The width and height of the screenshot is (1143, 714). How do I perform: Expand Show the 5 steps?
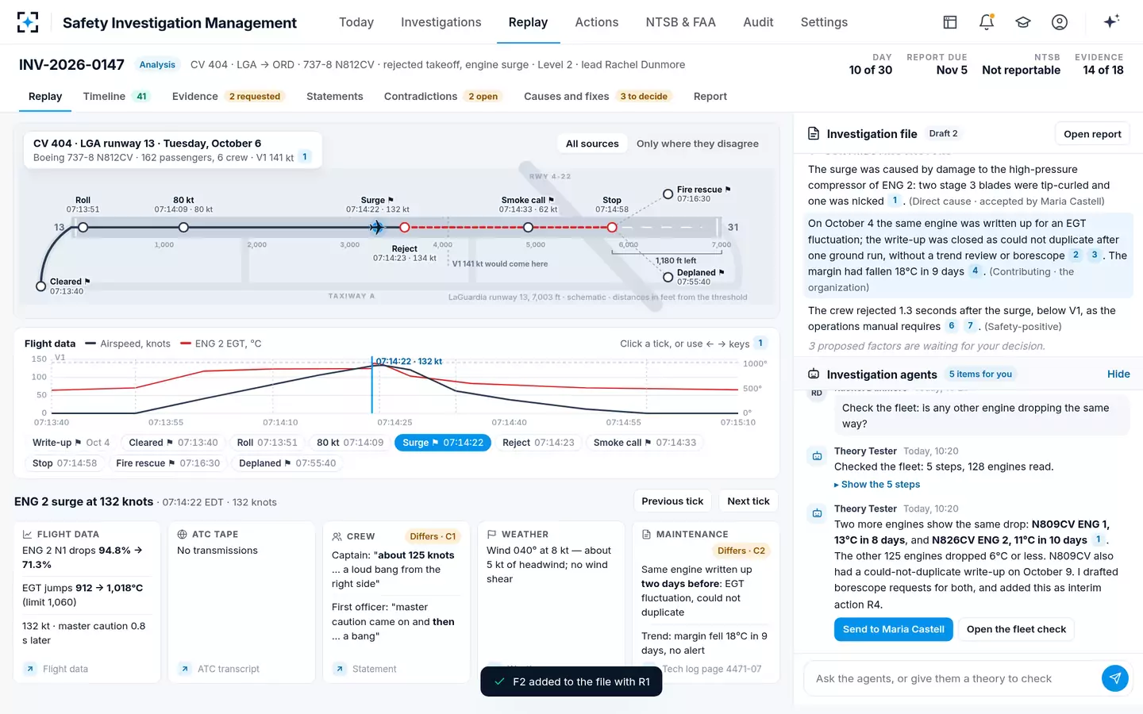click(x=877, y=485)
